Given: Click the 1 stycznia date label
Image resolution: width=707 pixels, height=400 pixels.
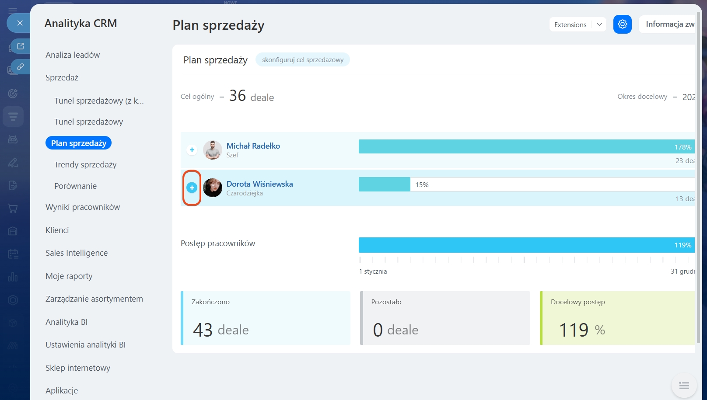Looking at the screenshot, I should [x=373, y=271].
